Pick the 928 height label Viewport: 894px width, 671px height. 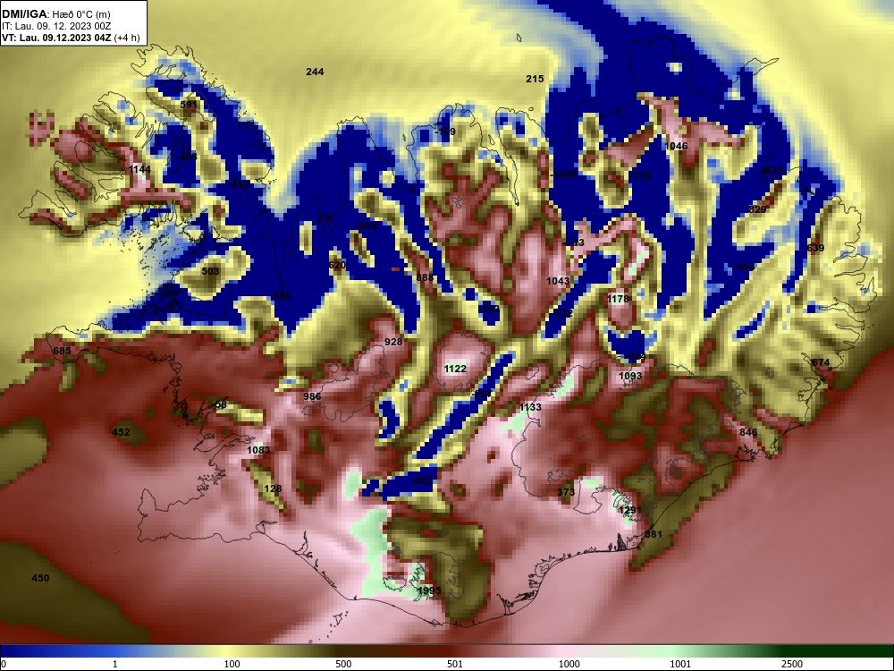393,342
